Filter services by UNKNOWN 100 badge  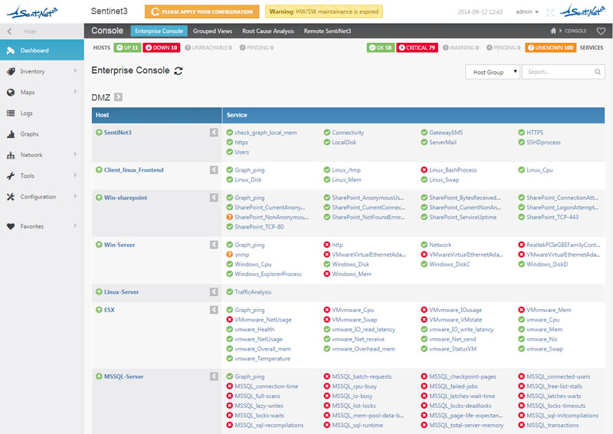pos(550,48)
